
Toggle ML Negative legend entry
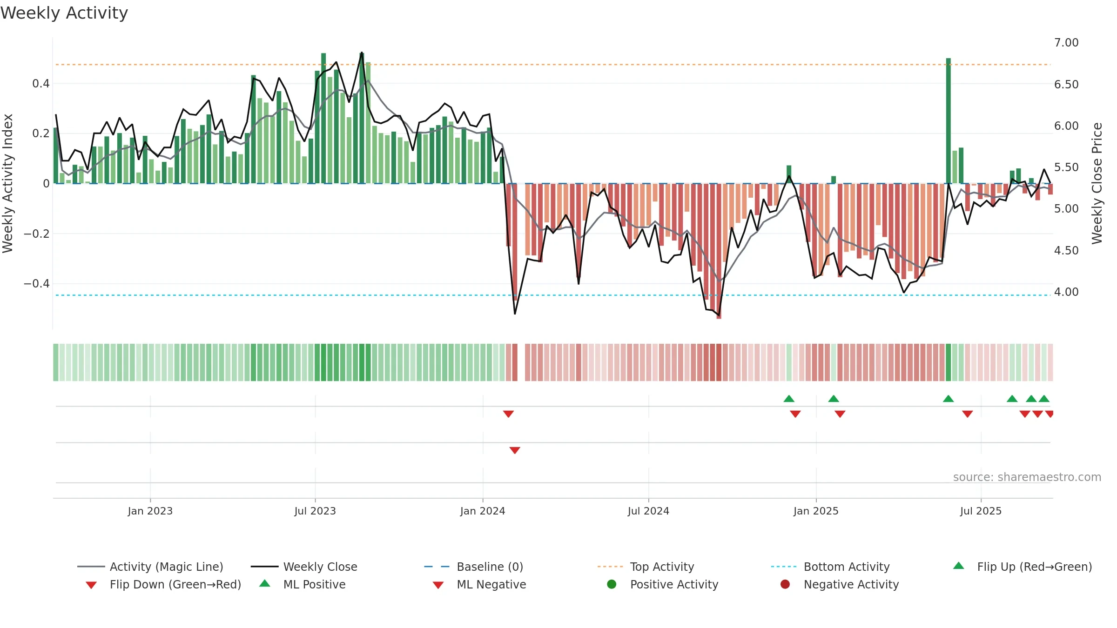(479, 584)
